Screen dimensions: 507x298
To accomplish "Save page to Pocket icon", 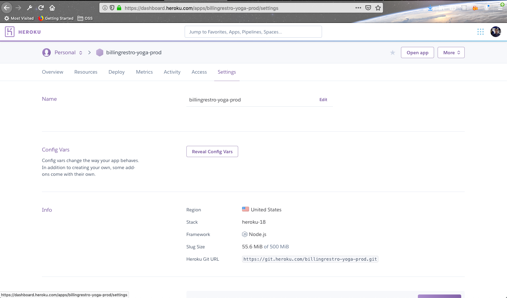I will (368, 8).
